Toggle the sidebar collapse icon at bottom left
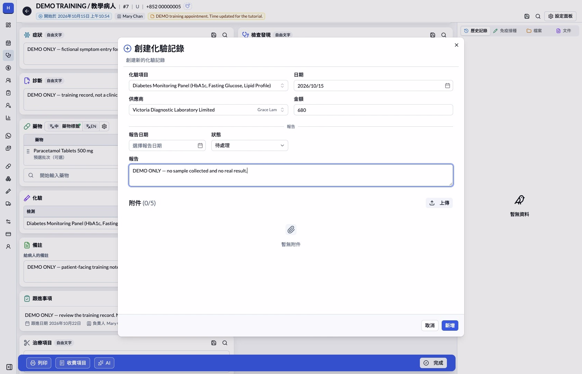This screenshot has height=374, width=582. (x=9, y=367)
